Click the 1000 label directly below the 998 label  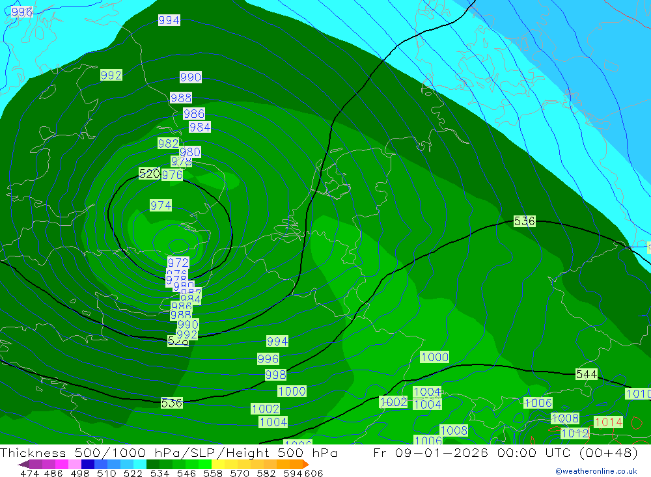click(x=292, y=391)
